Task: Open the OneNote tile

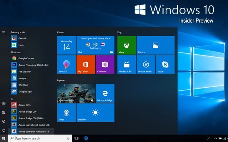Action: (105, 65)
